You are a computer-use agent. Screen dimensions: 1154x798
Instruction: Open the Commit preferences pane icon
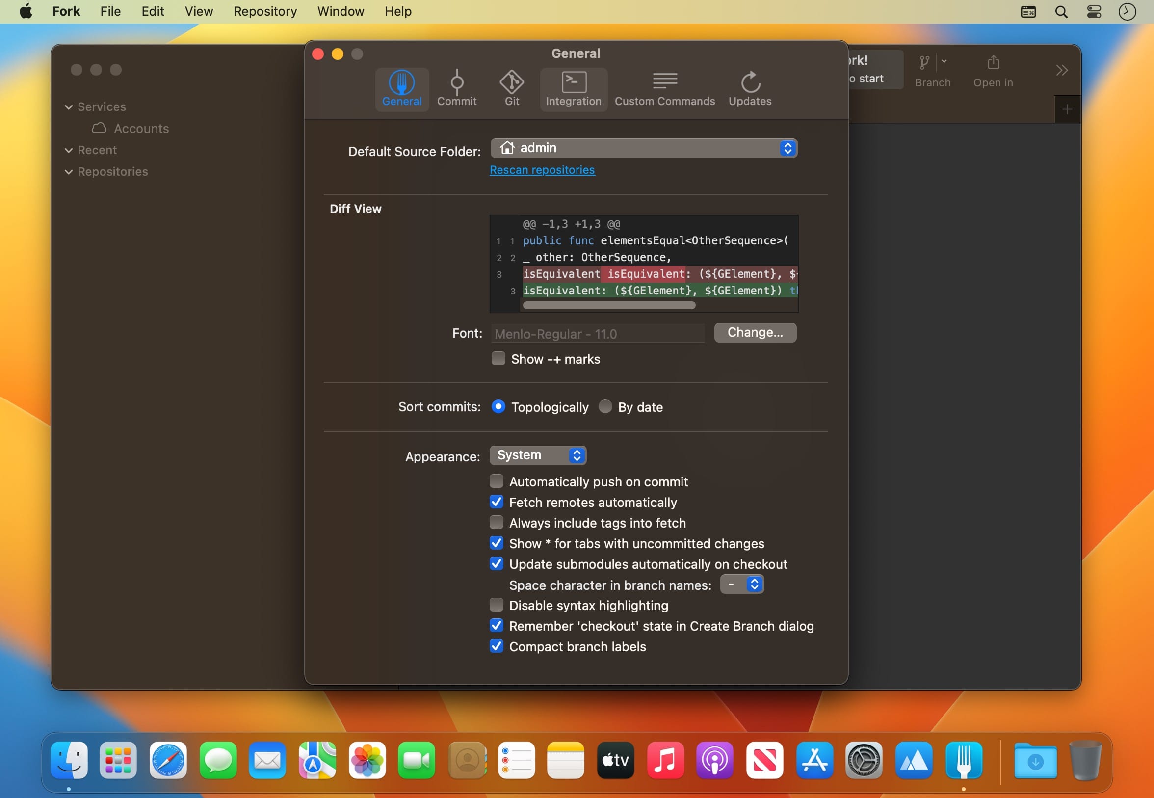coord(456,82)
